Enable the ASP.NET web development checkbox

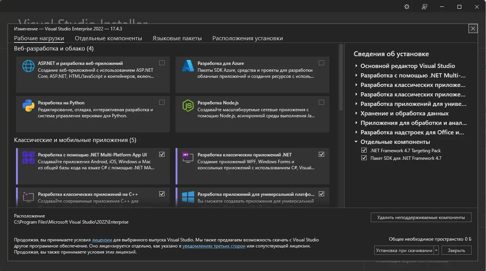pos(162,63)
